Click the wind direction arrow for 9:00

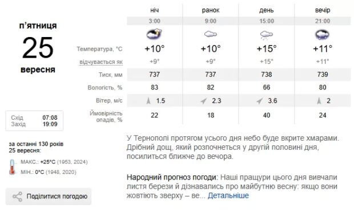pyautogui.click(x=204, y=101)
